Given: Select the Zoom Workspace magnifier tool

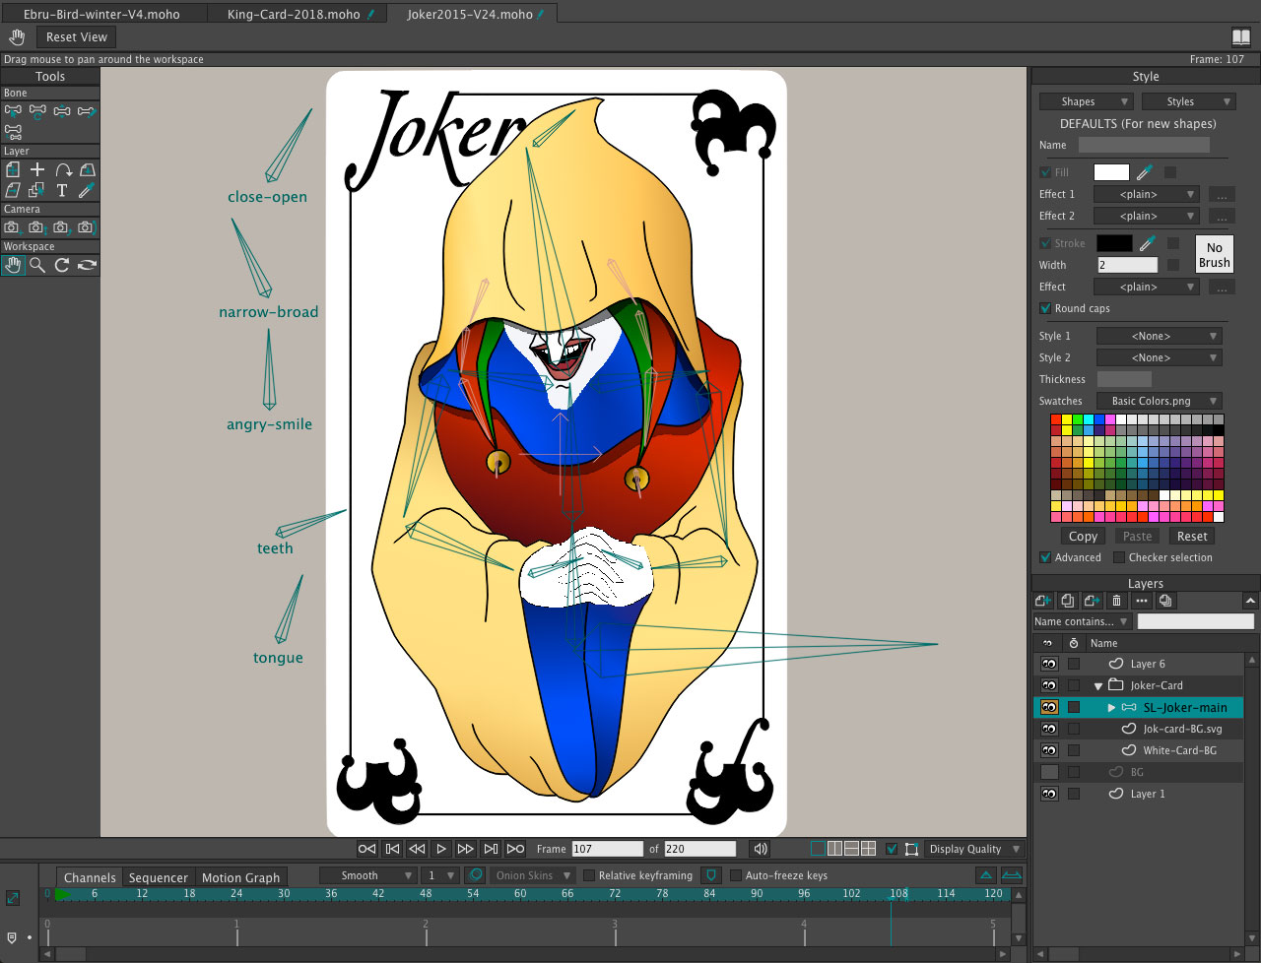Looking at the screenshot, I should click(37, 265).
